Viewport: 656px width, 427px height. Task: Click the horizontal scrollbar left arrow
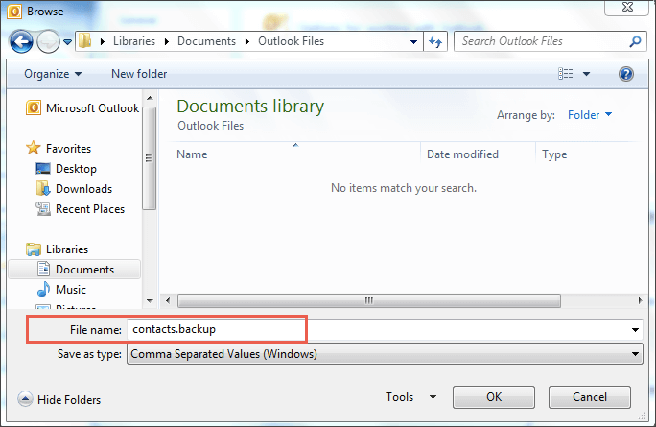pyautogui.click(x=168, y=300)
